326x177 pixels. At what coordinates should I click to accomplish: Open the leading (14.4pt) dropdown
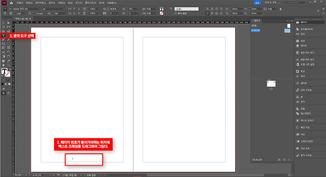pyautogui.click(x=45, y=13)
